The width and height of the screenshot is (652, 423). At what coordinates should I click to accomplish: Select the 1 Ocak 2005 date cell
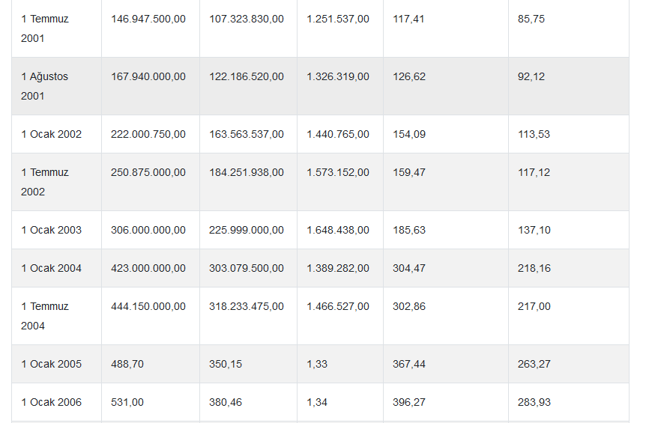[52, 364]
